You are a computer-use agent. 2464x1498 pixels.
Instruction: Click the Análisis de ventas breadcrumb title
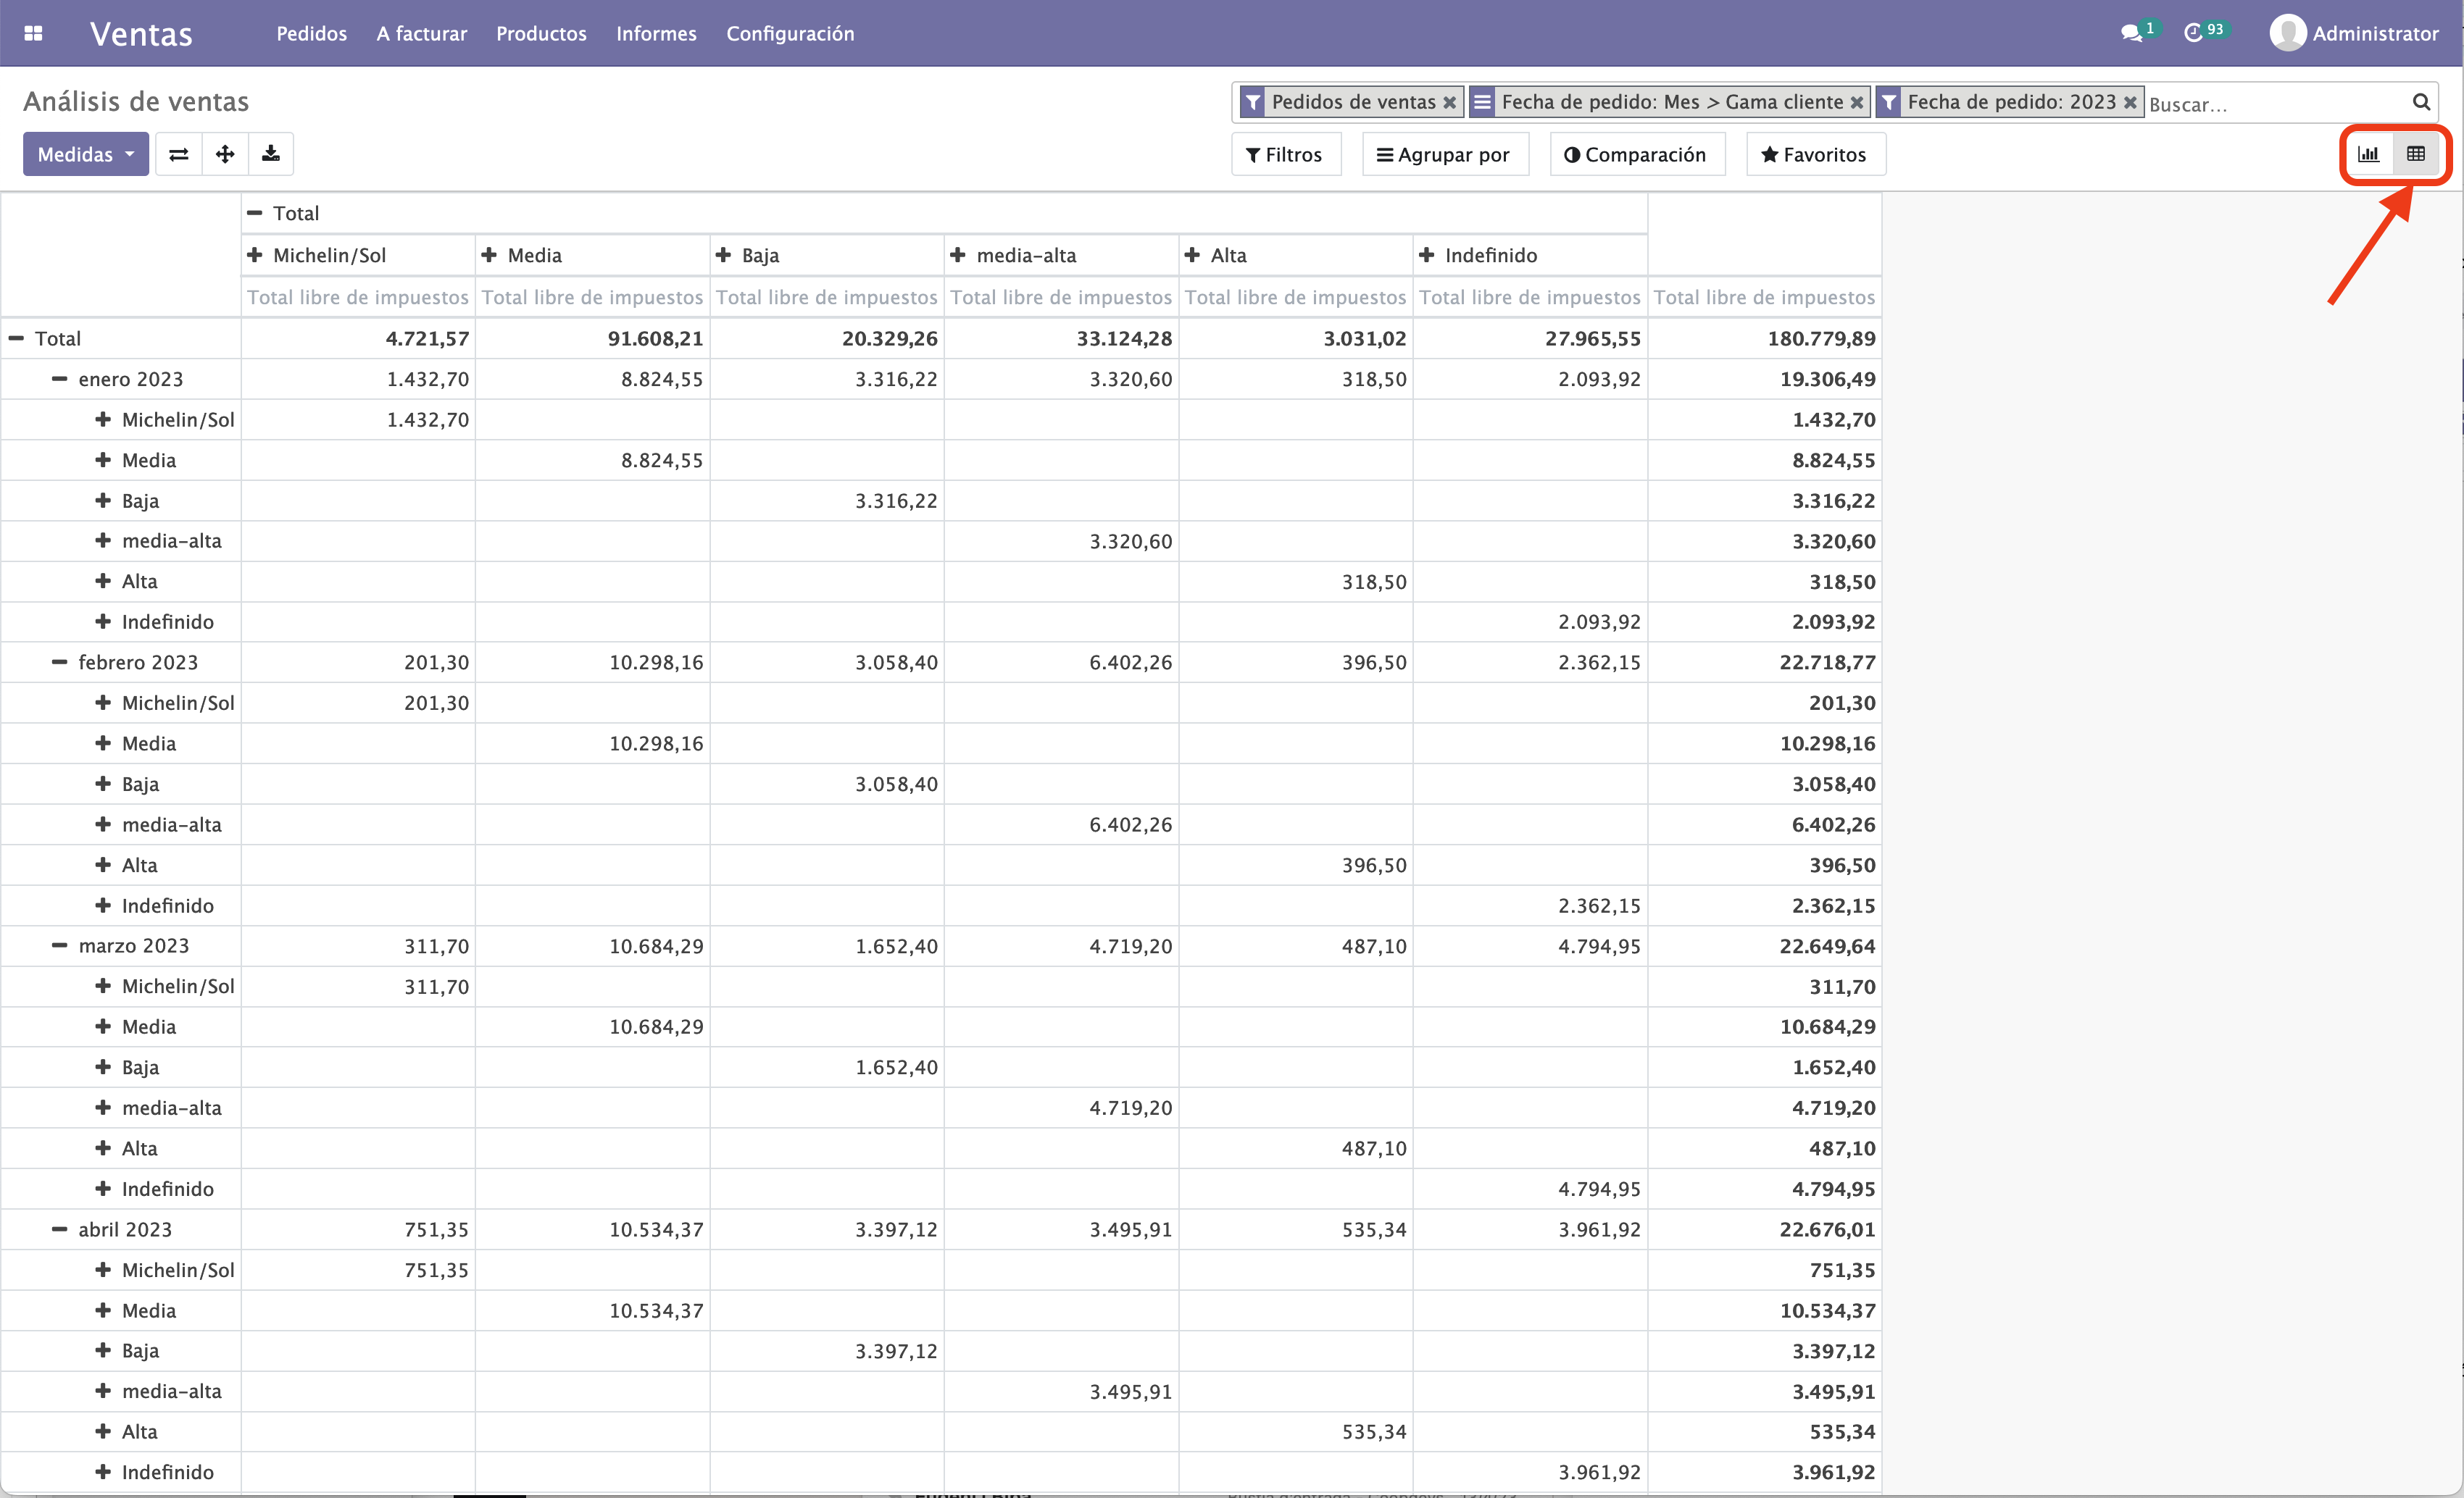136,101
